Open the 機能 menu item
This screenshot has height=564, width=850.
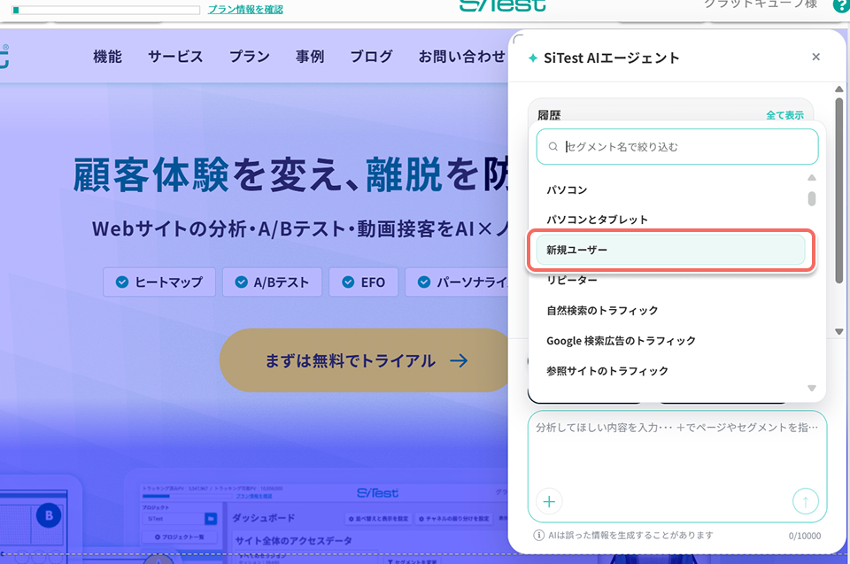coord(107,57)
